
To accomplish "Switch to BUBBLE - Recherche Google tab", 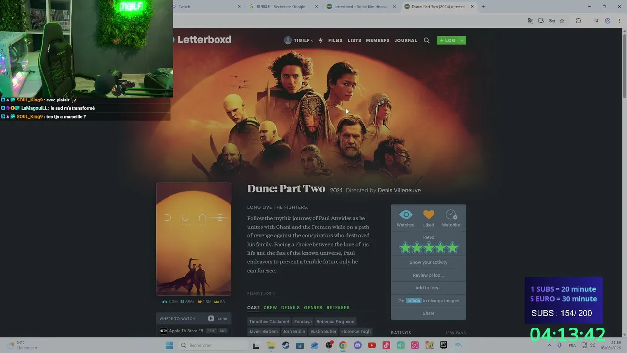I will [283, 7].
